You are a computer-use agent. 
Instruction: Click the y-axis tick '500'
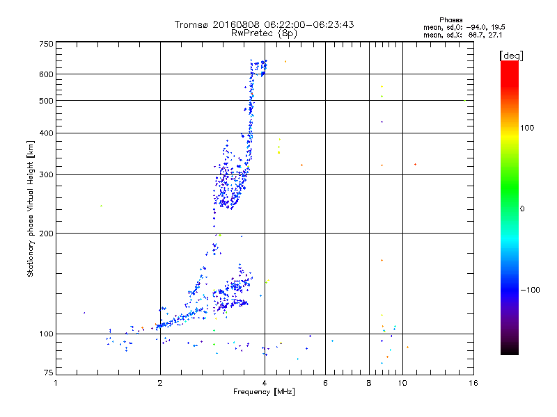tap(46, 101)
